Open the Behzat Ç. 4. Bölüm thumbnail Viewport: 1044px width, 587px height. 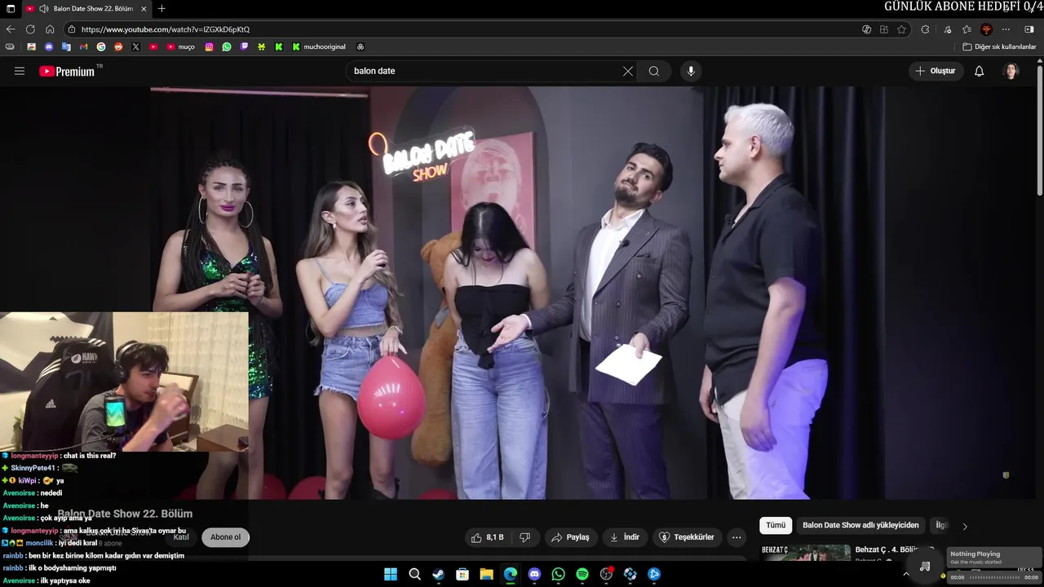pyautogui.click(x=806, y=553)
